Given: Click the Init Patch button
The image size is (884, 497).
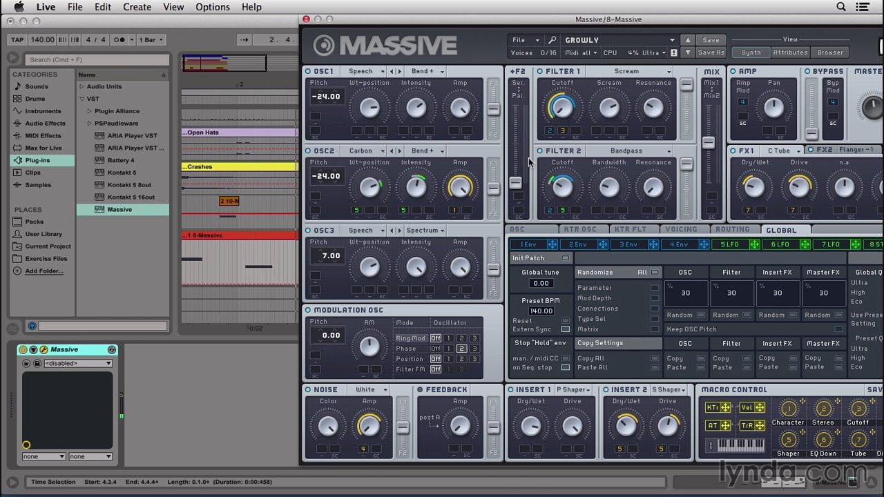Looking at the screenshot, I should point(541,258).
